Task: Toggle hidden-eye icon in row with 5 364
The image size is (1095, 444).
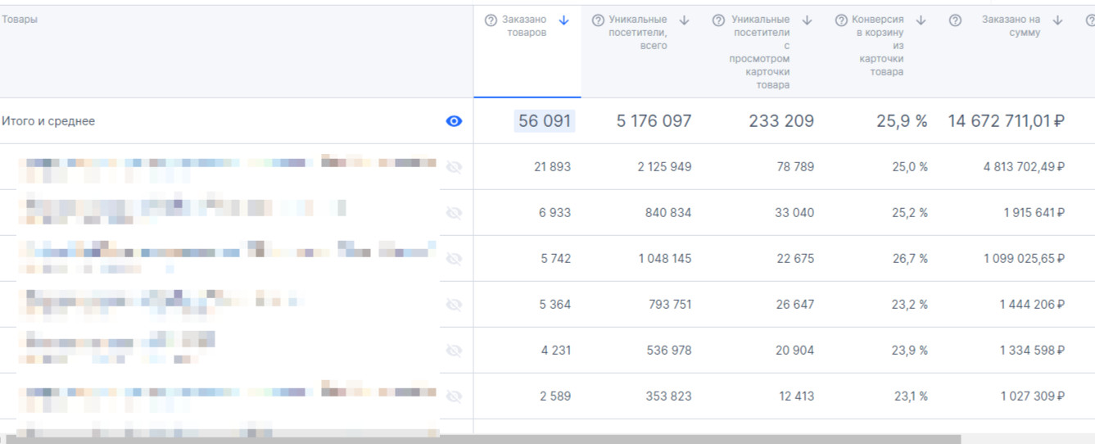Action: pyautogui.click(x=454, y=305)
